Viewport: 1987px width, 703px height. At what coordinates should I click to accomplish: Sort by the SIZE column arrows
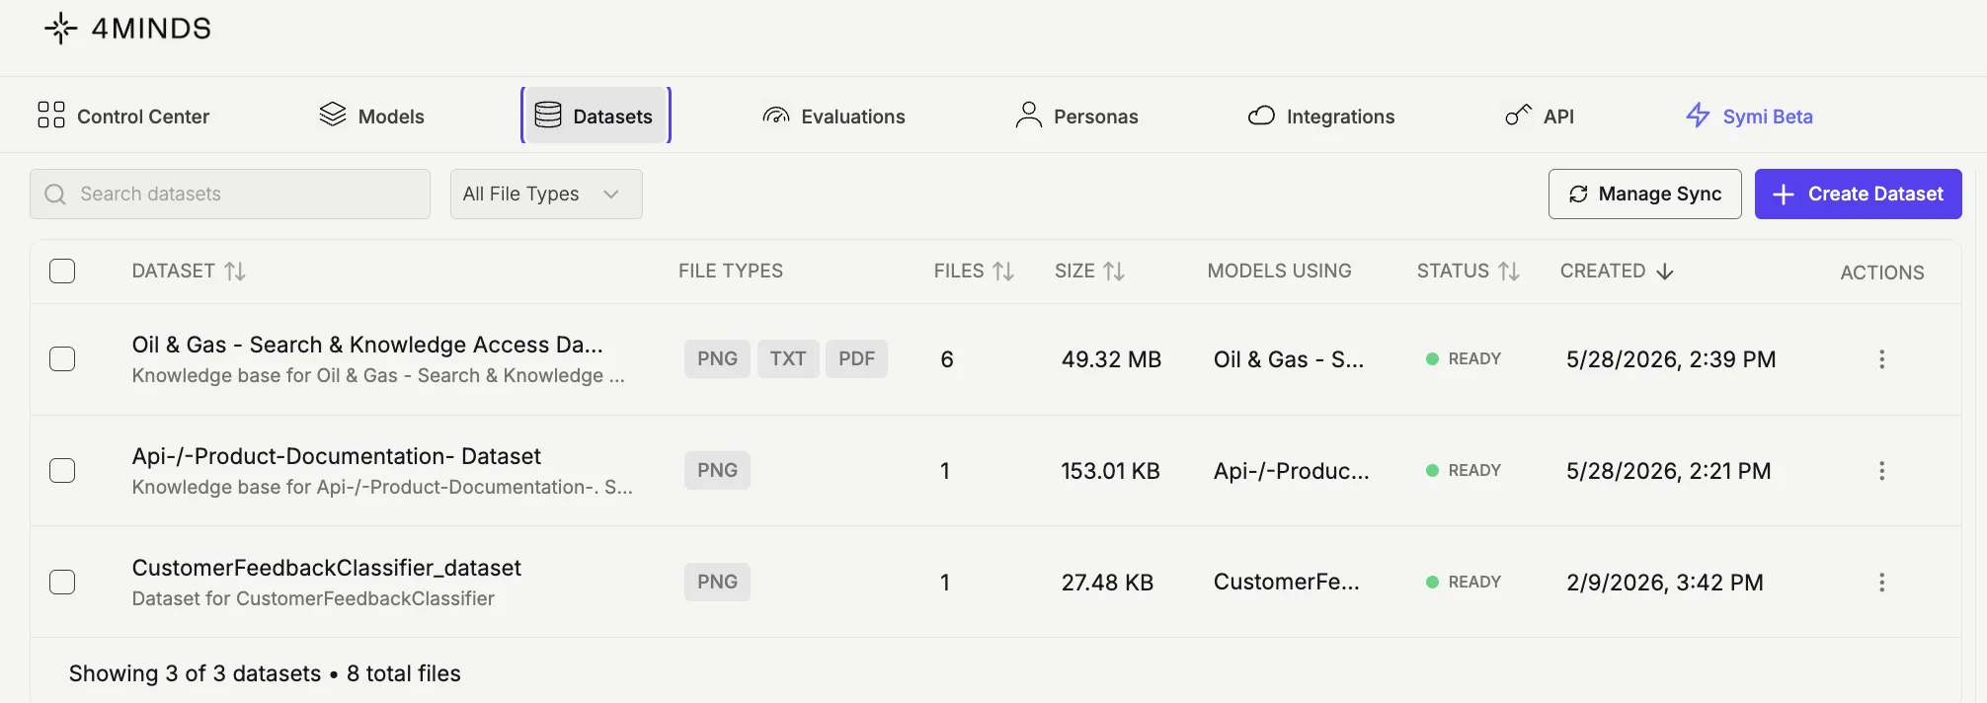tap(1114, 271)
